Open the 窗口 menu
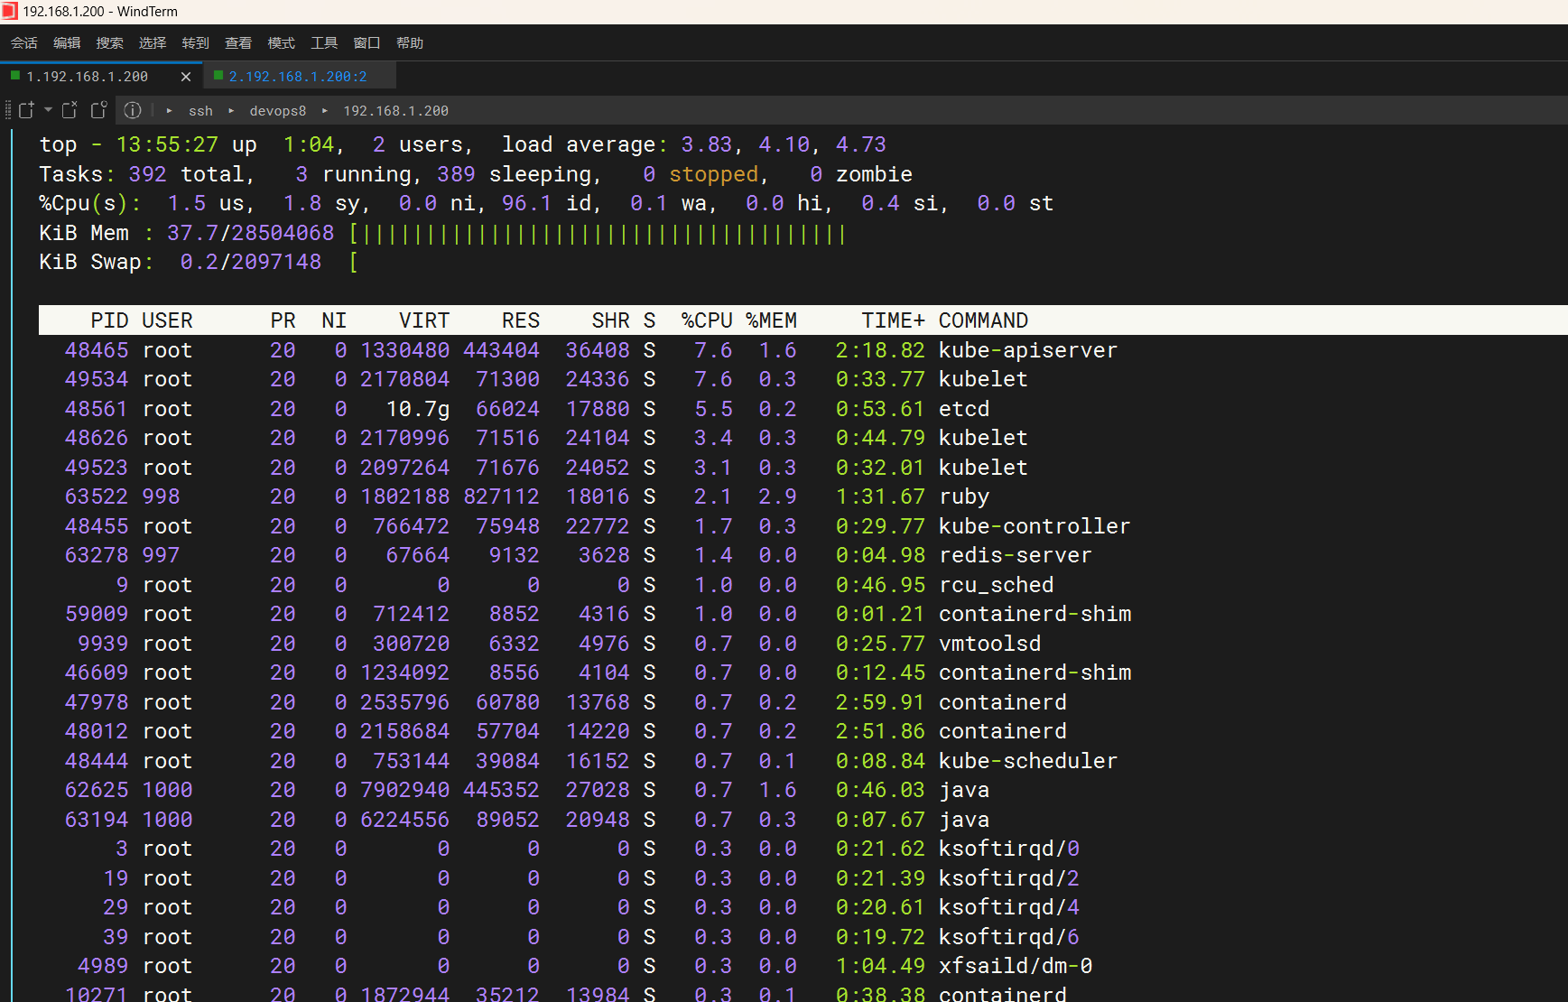The width and height of the screenshot is (1568, 1002). (x=366, y=42)
